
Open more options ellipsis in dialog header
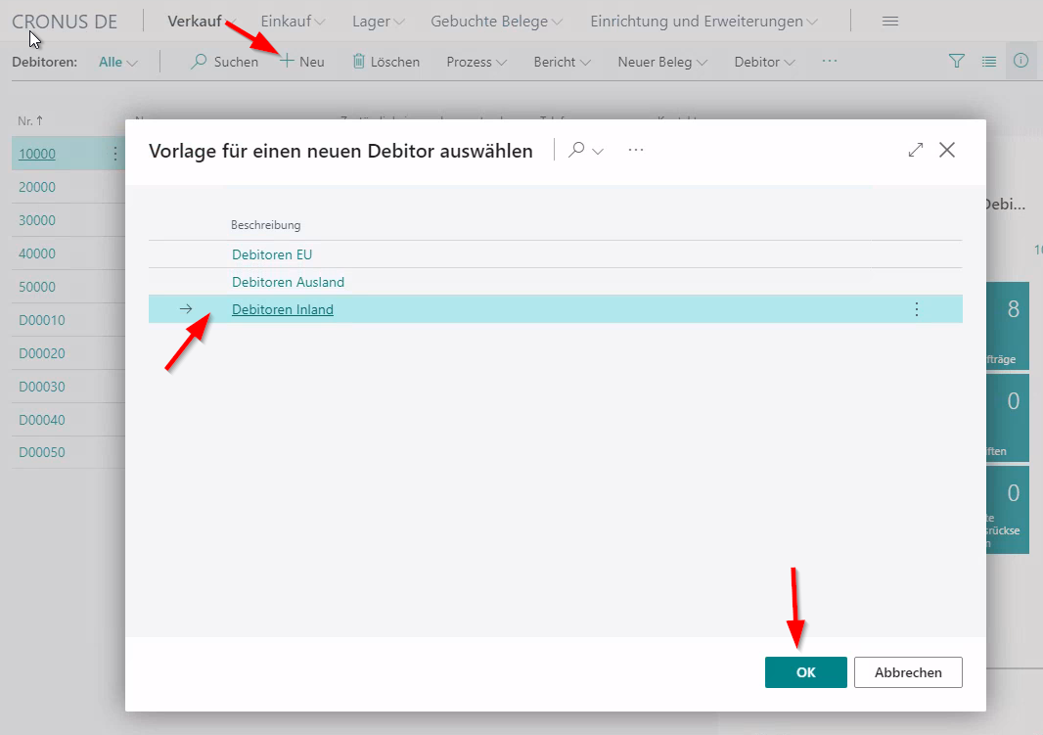[636, 150]
